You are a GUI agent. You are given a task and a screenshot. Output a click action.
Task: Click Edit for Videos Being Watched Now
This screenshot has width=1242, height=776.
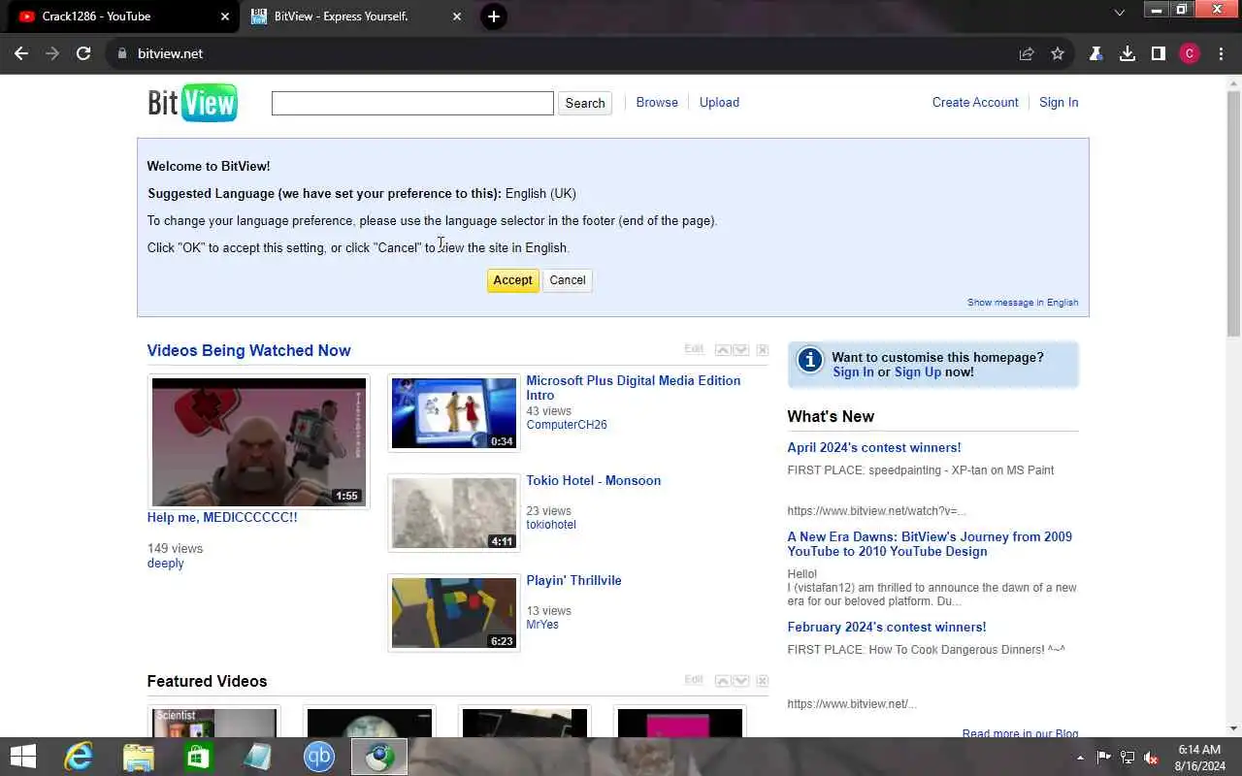pyautogui.click(x=694, y=349)
